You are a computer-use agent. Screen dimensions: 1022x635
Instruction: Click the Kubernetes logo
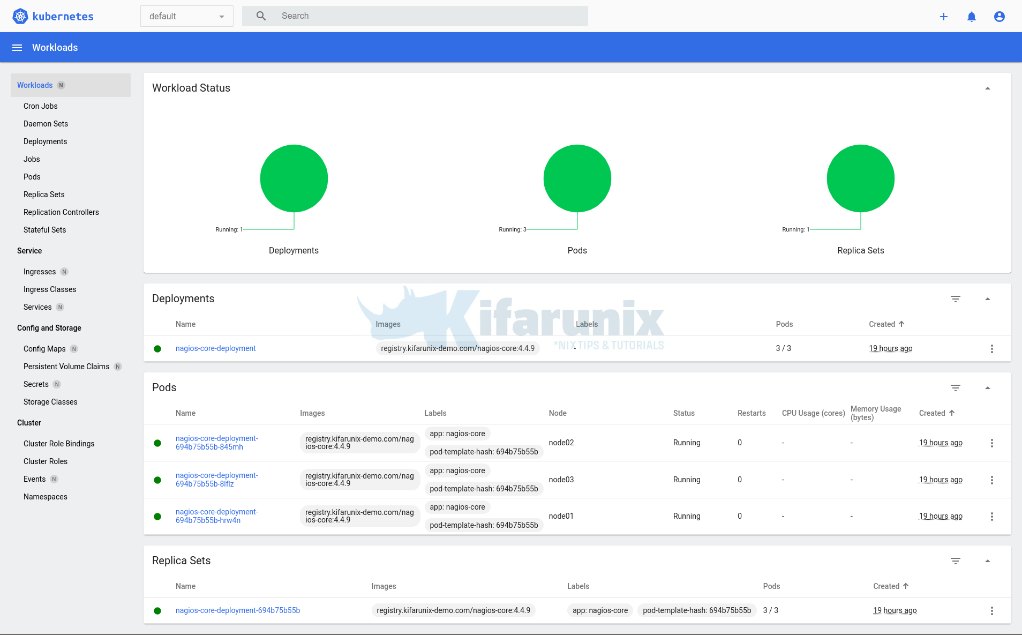coord(20,16)
